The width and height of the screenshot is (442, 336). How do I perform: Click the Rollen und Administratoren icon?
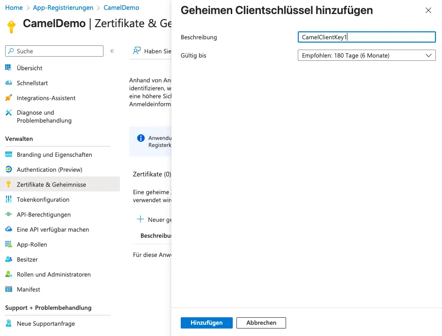click(x=8, y=274)
